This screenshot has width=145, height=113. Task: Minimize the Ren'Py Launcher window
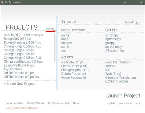125,2
